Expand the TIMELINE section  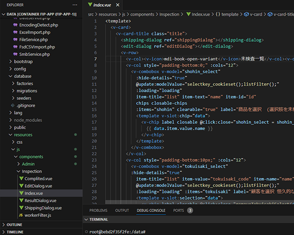pyautogui.click(x=4, y=232)
